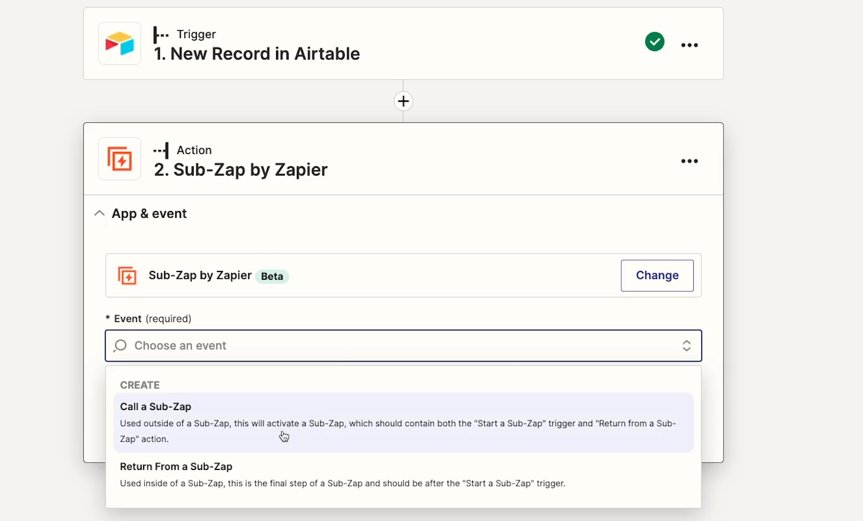Select the Call a Sub-Zap event option
This screenshot has height=521, width=863.
point(403,423)
